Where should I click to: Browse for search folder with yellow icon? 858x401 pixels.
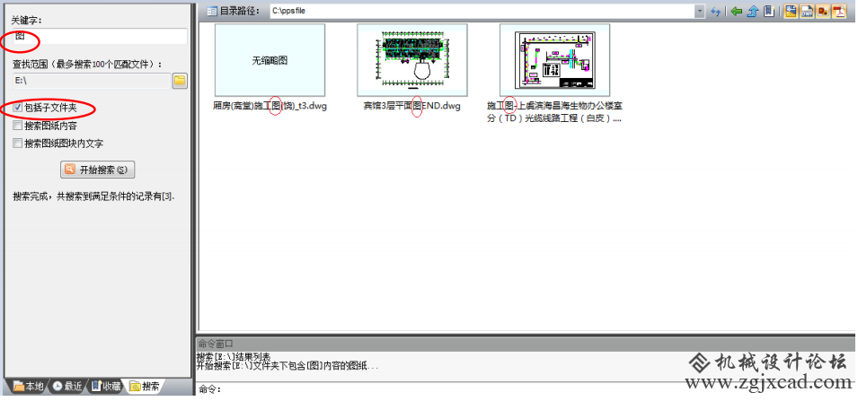(180, 82)
